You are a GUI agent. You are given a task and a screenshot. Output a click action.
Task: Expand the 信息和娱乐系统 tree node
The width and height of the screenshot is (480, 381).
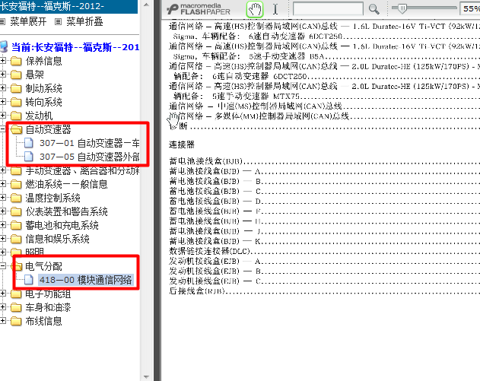[2, 239]
